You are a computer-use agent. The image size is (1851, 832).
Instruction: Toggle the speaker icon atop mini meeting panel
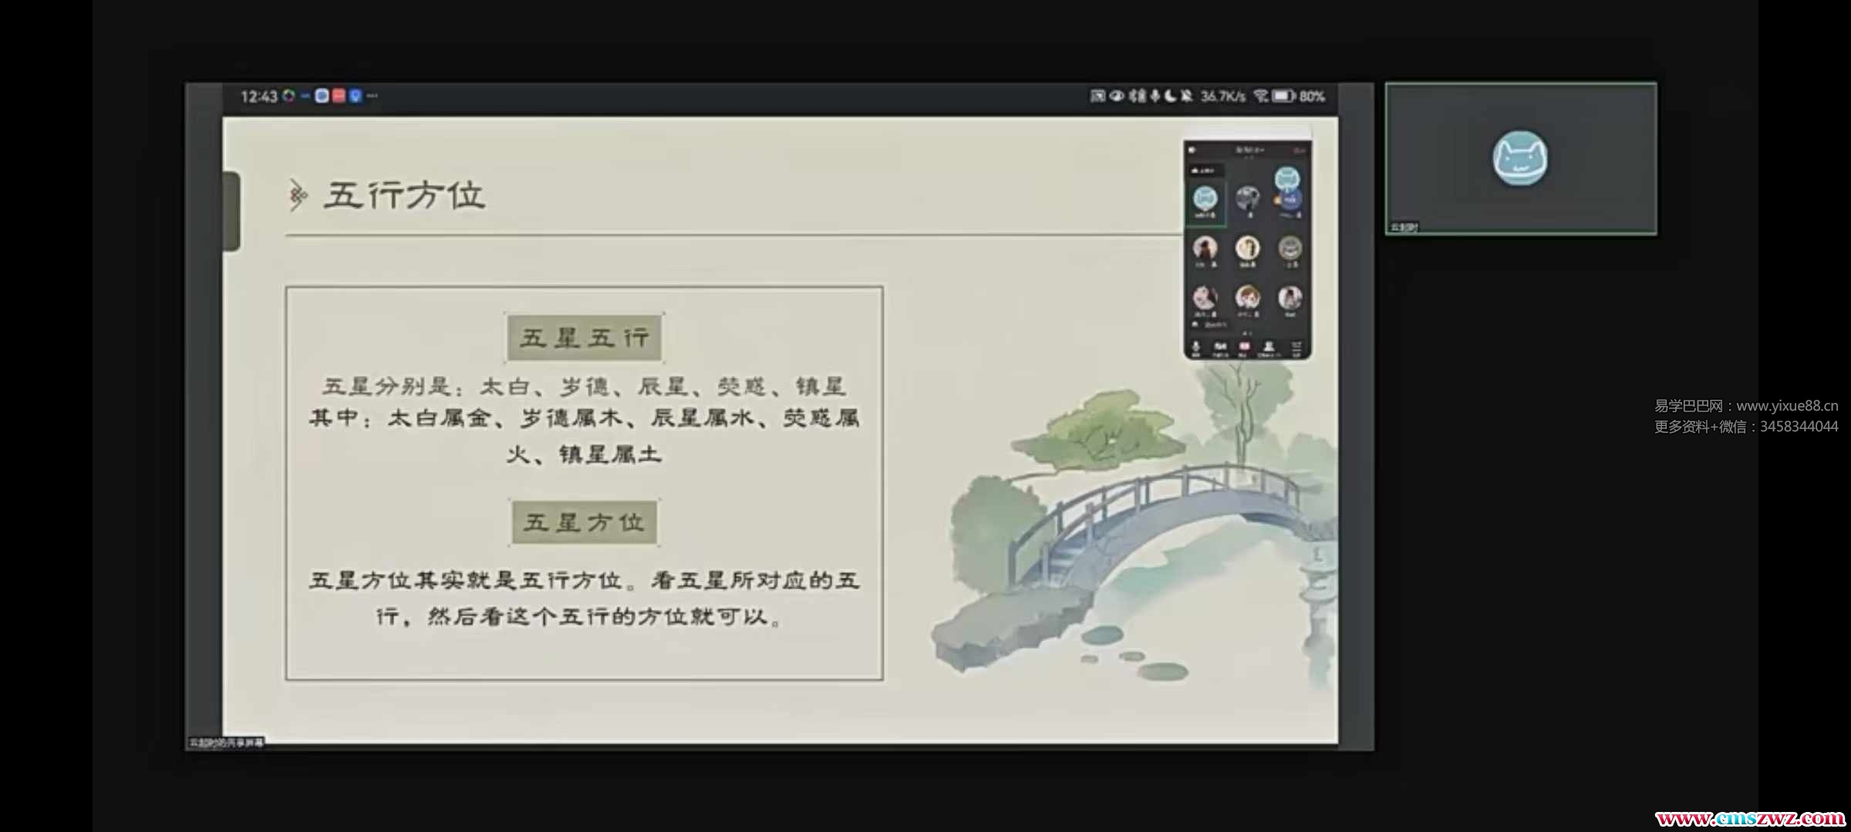point(1192,149)
